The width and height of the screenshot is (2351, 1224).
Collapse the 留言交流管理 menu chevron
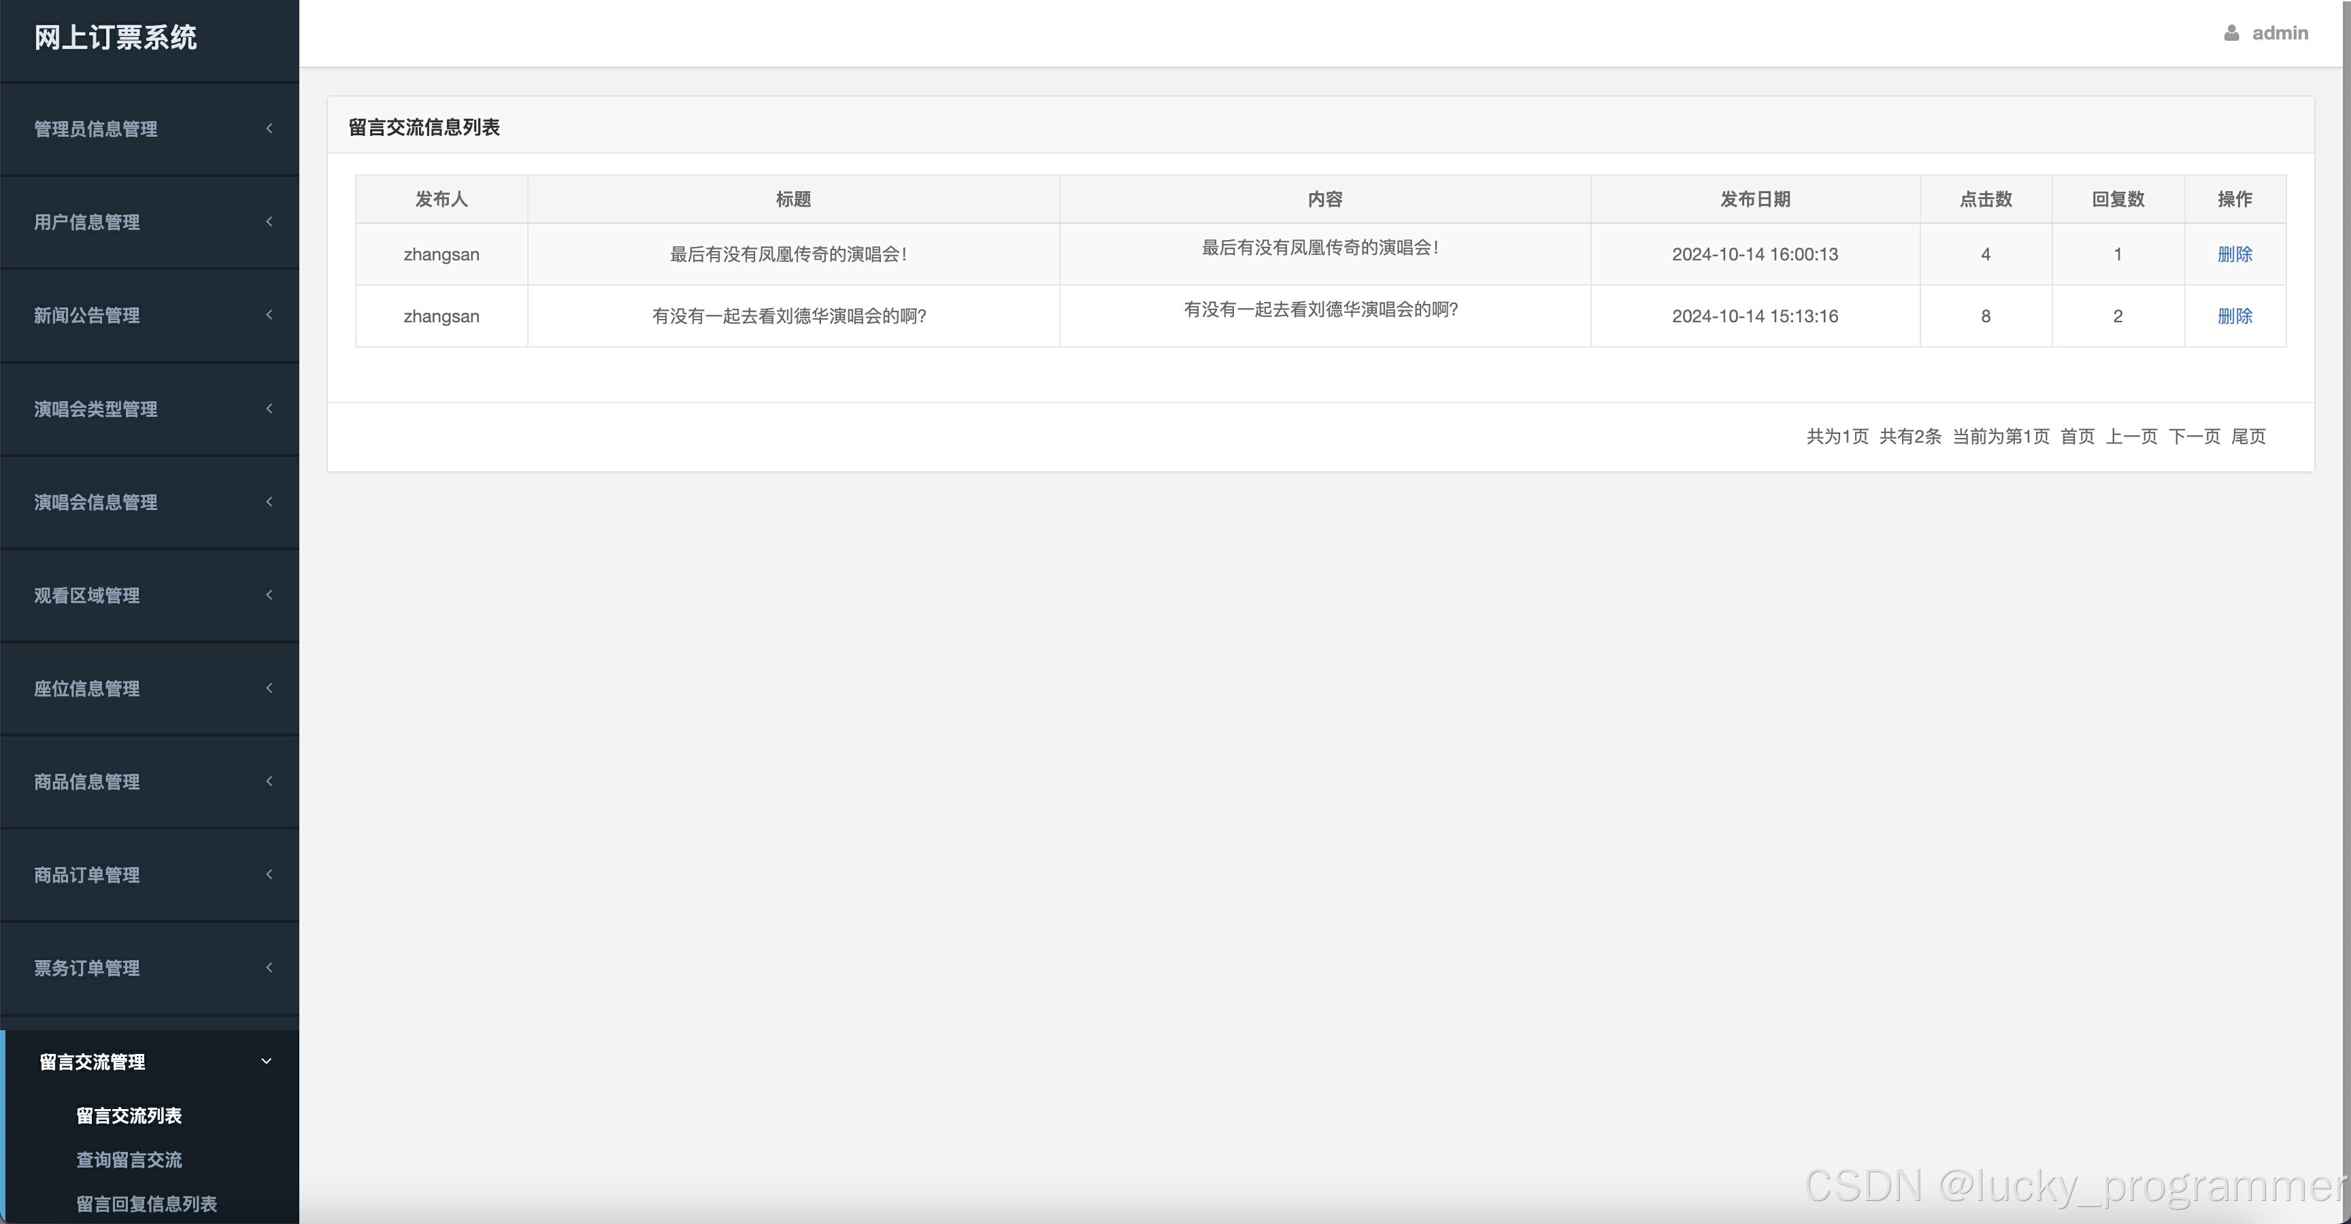(265, 1061)
